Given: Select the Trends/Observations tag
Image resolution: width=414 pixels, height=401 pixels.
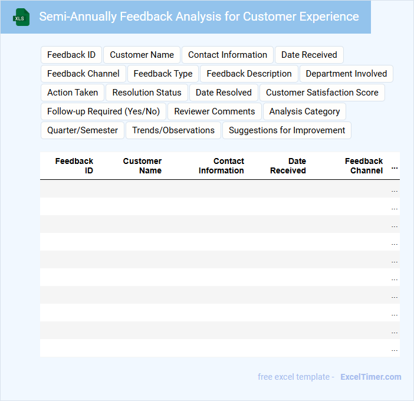Looking at the screenshot, I should tap(173, 130).
